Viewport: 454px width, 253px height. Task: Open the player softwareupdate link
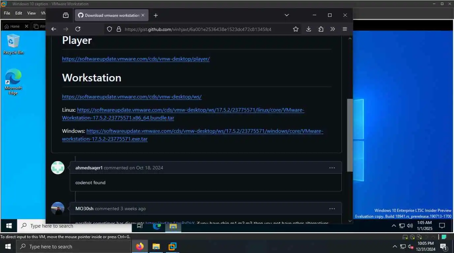click(x=136, y=59)
